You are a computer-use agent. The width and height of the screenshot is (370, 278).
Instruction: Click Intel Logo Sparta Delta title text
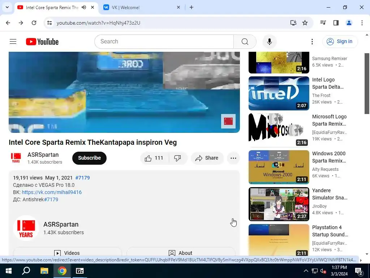(328, 83)
